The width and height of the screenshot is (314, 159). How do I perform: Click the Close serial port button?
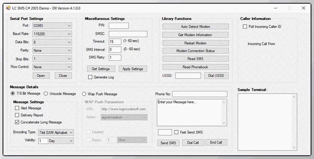click(x=63, y=75)
